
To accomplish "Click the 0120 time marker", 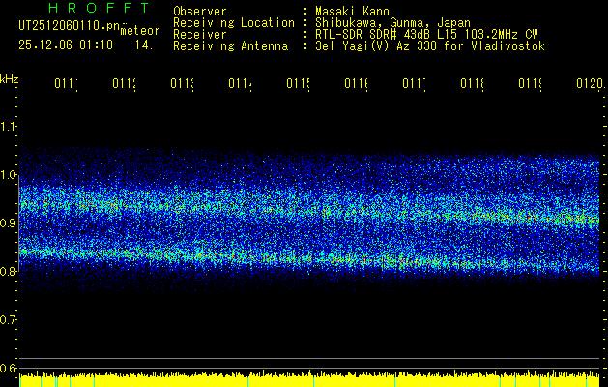I will [588, 85].
